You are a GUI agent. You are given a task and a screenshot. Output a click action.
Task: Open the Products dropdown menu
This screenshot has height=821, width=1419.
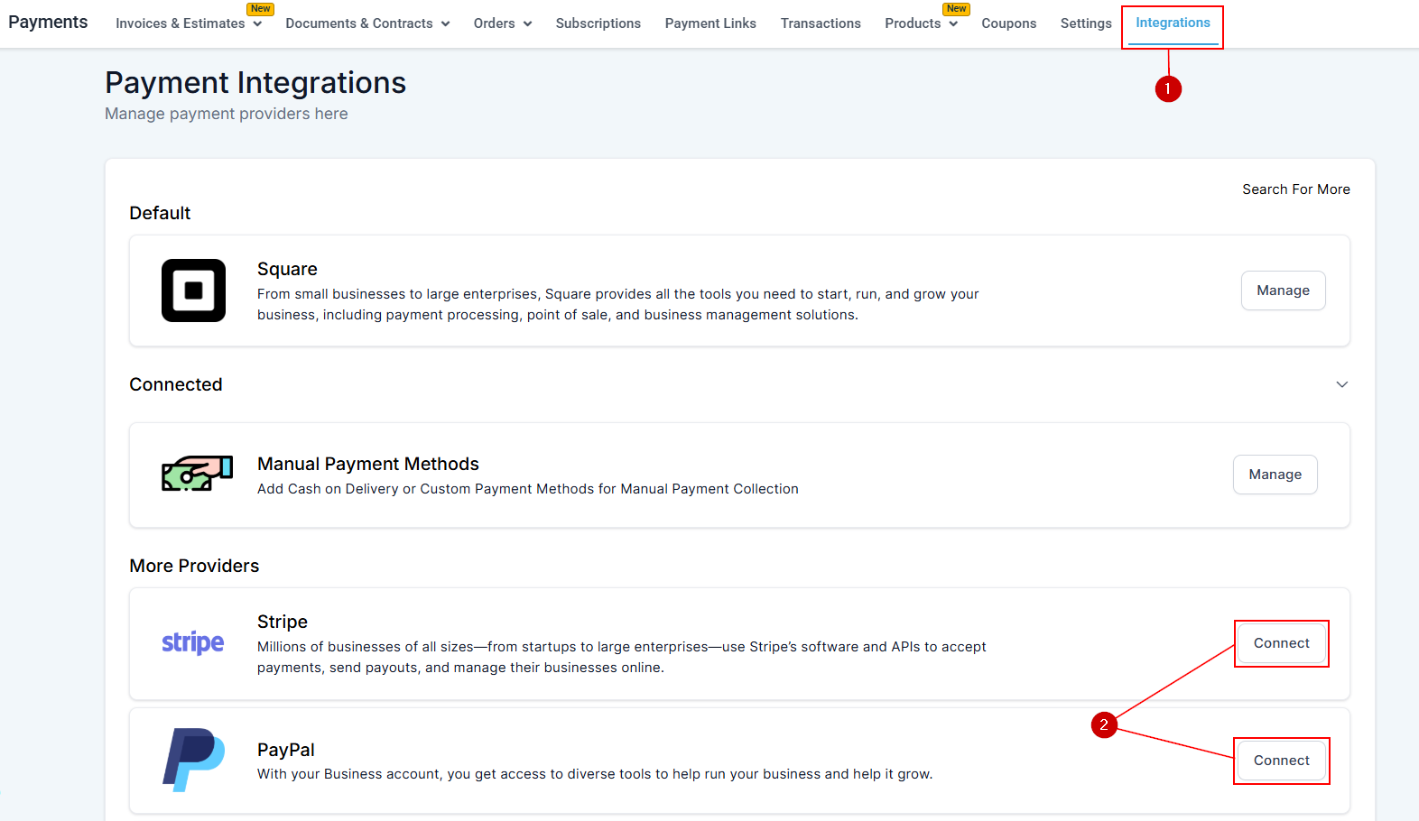(x=921, y=23)
